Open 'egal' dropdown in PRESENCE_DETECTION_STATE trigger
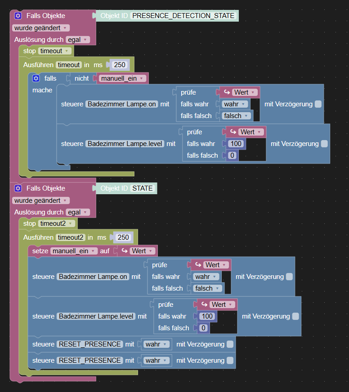 (x=78, y=40)
